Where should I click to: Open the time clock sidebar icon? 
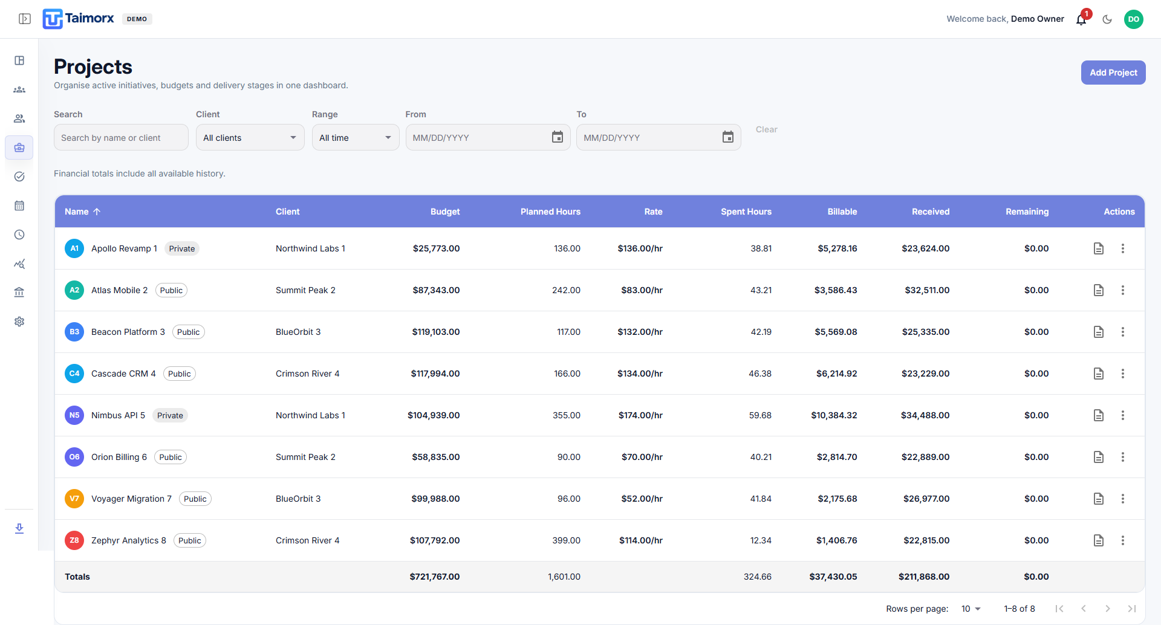(x=19, y=235)
